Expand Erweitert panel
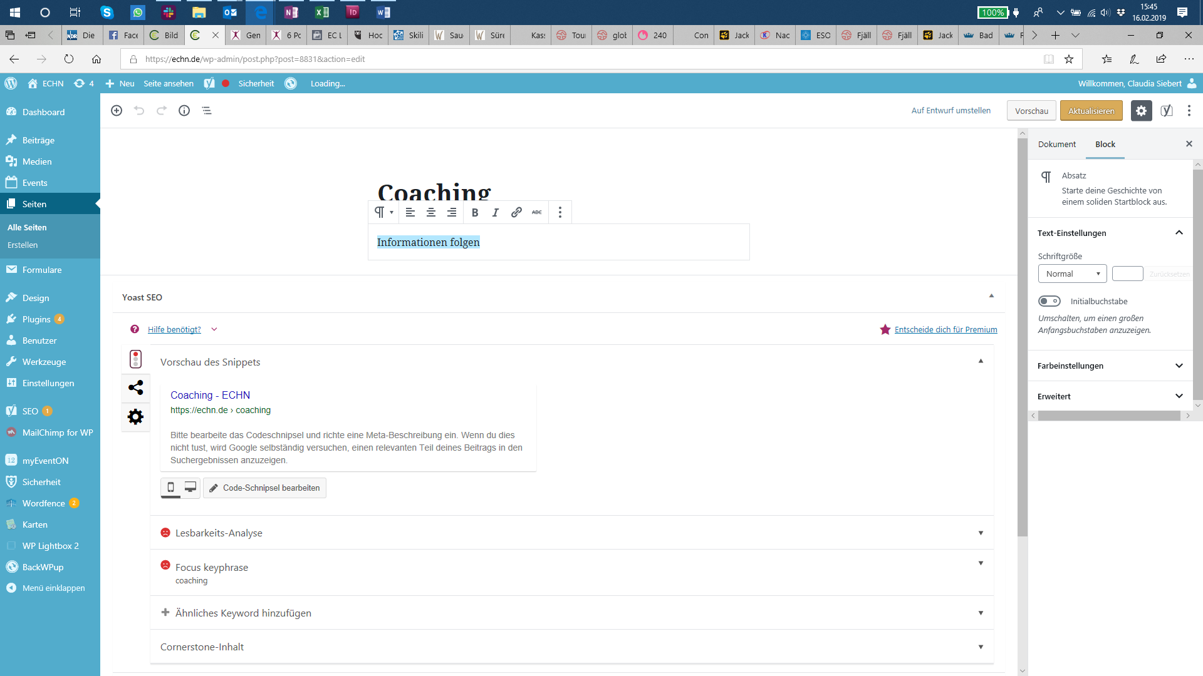This screenshot has height=676, width=1203. point(1110,396)
